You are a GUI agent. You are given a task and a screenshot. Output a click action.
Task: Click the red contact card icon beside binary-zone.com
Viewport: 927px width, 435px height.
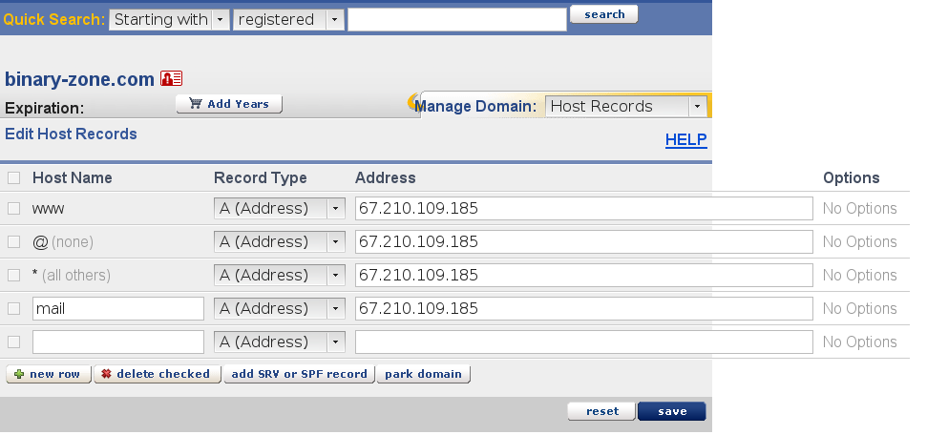pos(171,79)
